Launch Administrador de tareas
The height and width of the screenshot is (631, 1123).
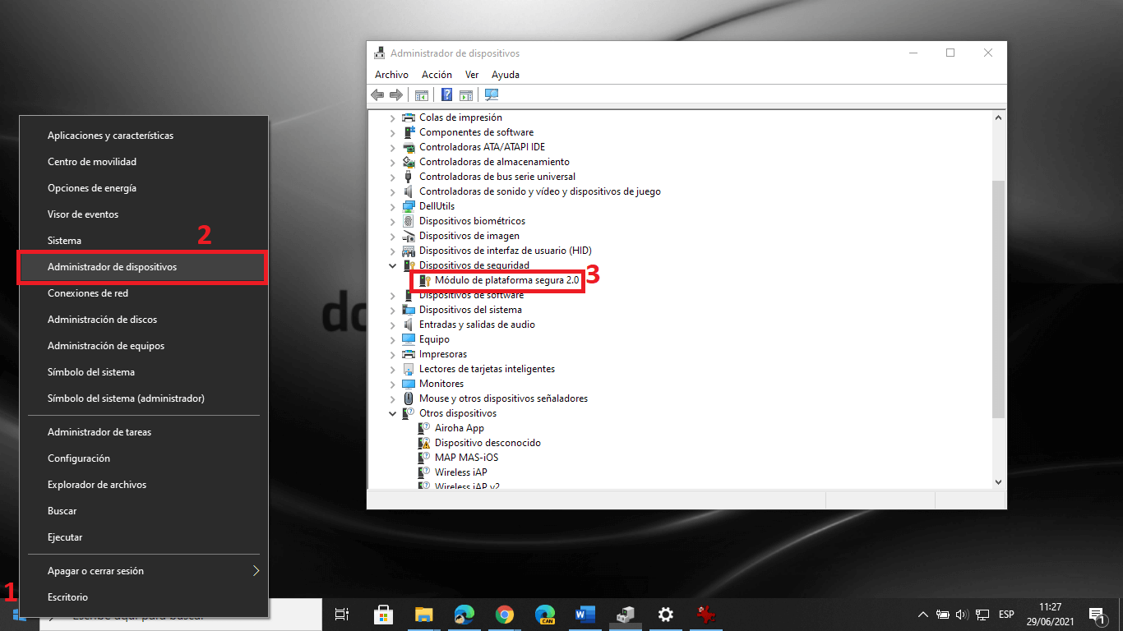[143, 432]
